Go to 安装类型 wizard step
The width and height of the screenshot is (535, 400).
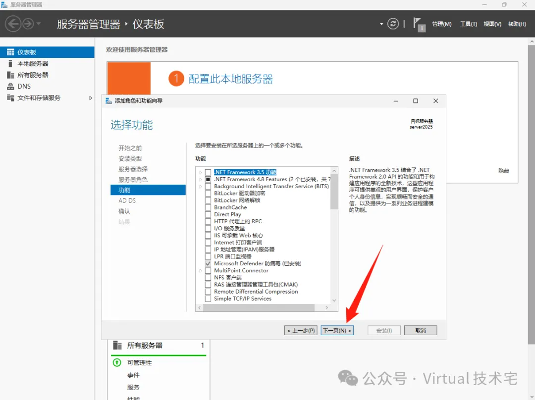click(x=130, y=158)
